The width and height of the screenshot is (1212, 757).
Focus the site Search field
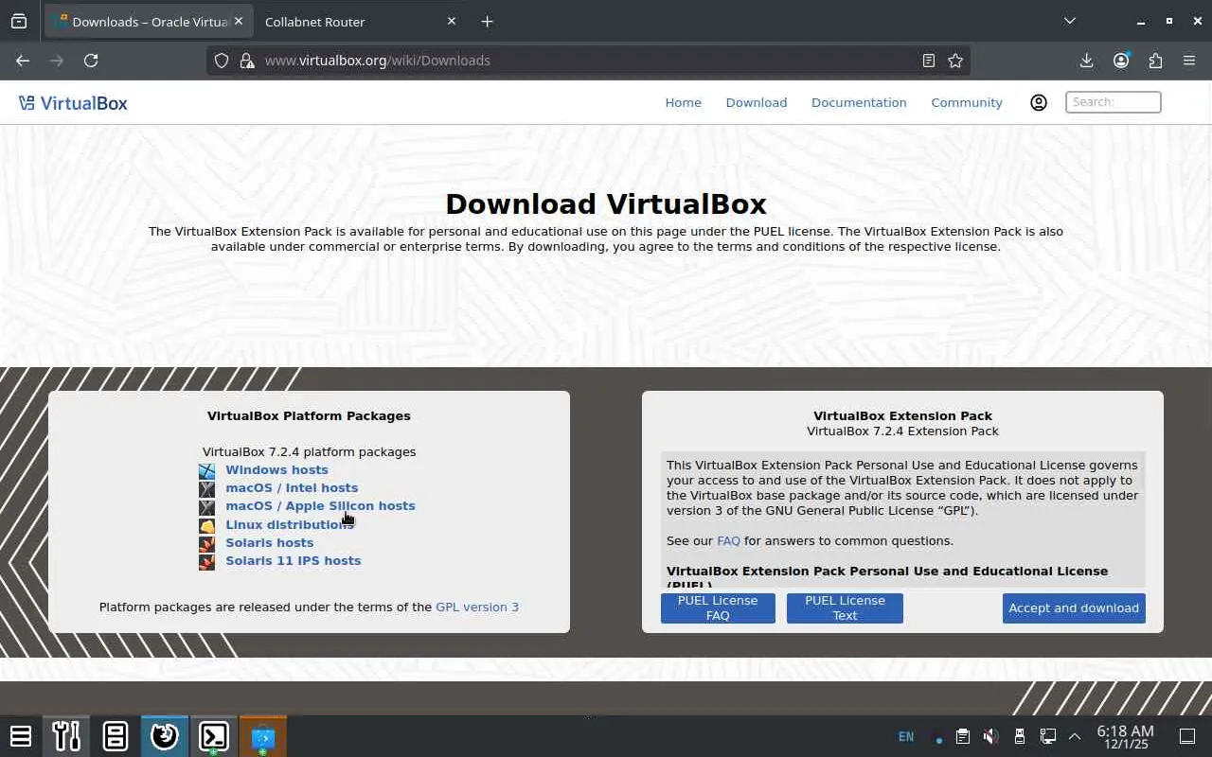1114,102
